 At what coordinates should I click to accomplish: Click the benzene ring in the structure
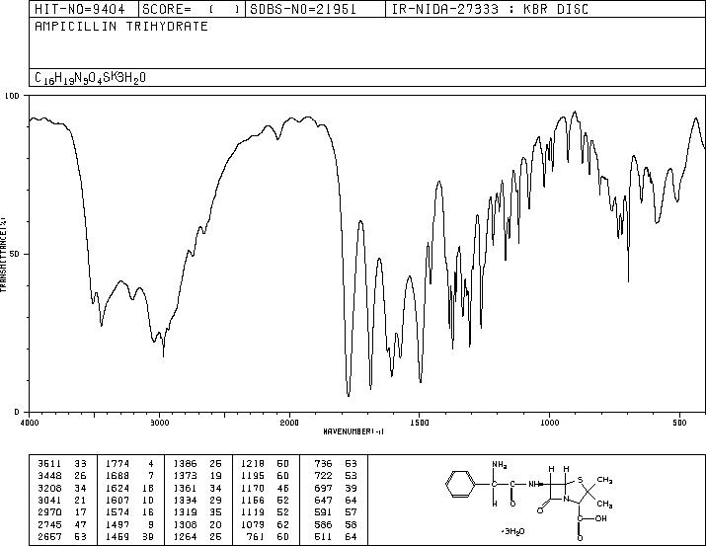[460, 485]
